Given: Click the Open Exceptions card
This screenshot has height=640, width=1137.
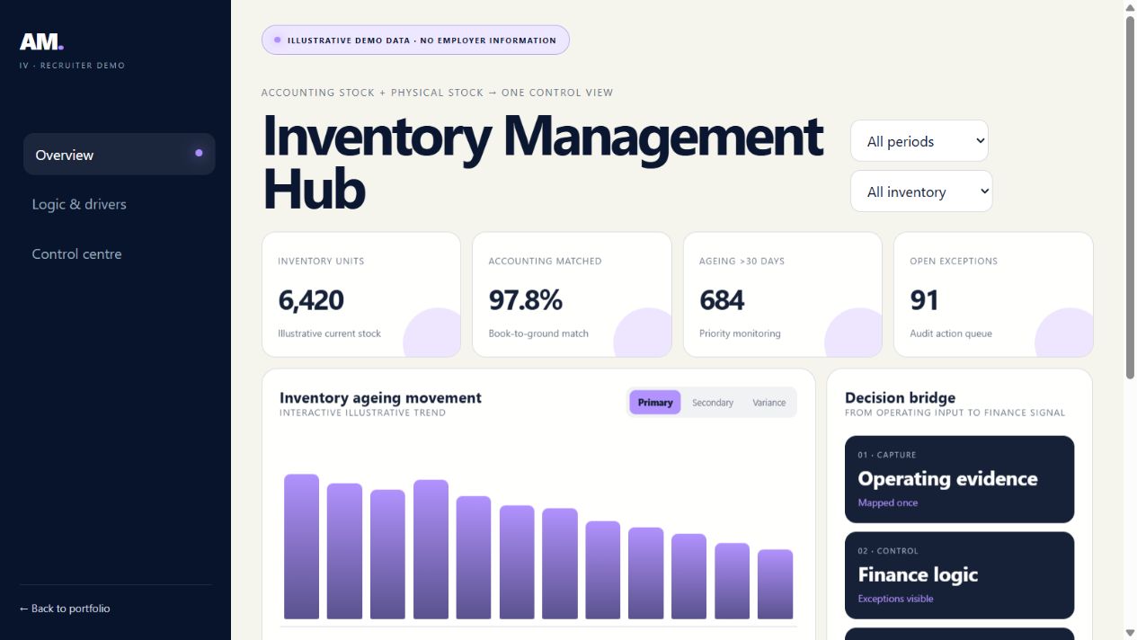Looking at the screenshot, I should (993, 295).
